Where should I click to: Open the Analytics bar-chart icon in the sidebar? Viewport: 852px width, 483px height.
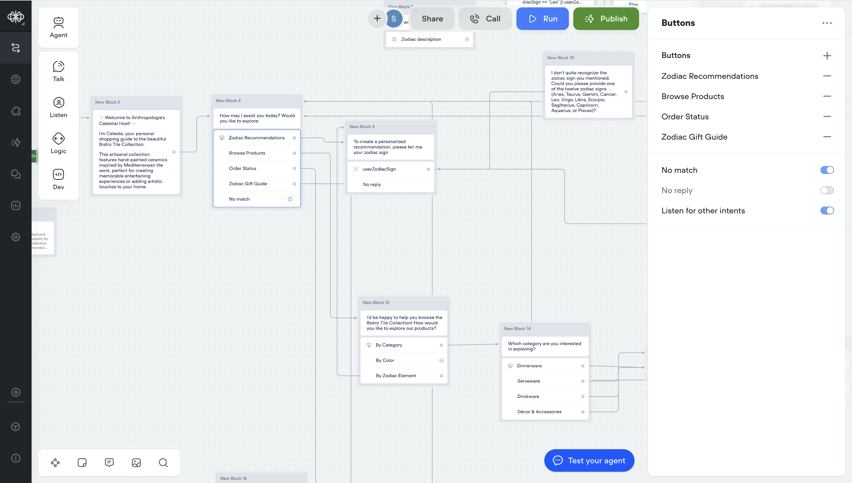pos(15,205)
